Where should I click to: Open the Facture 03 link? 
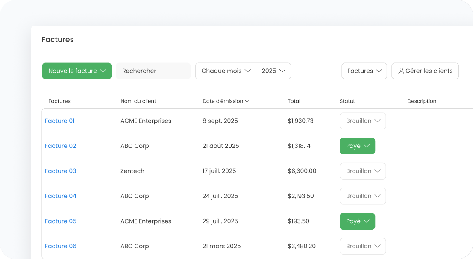pos(60,171)
